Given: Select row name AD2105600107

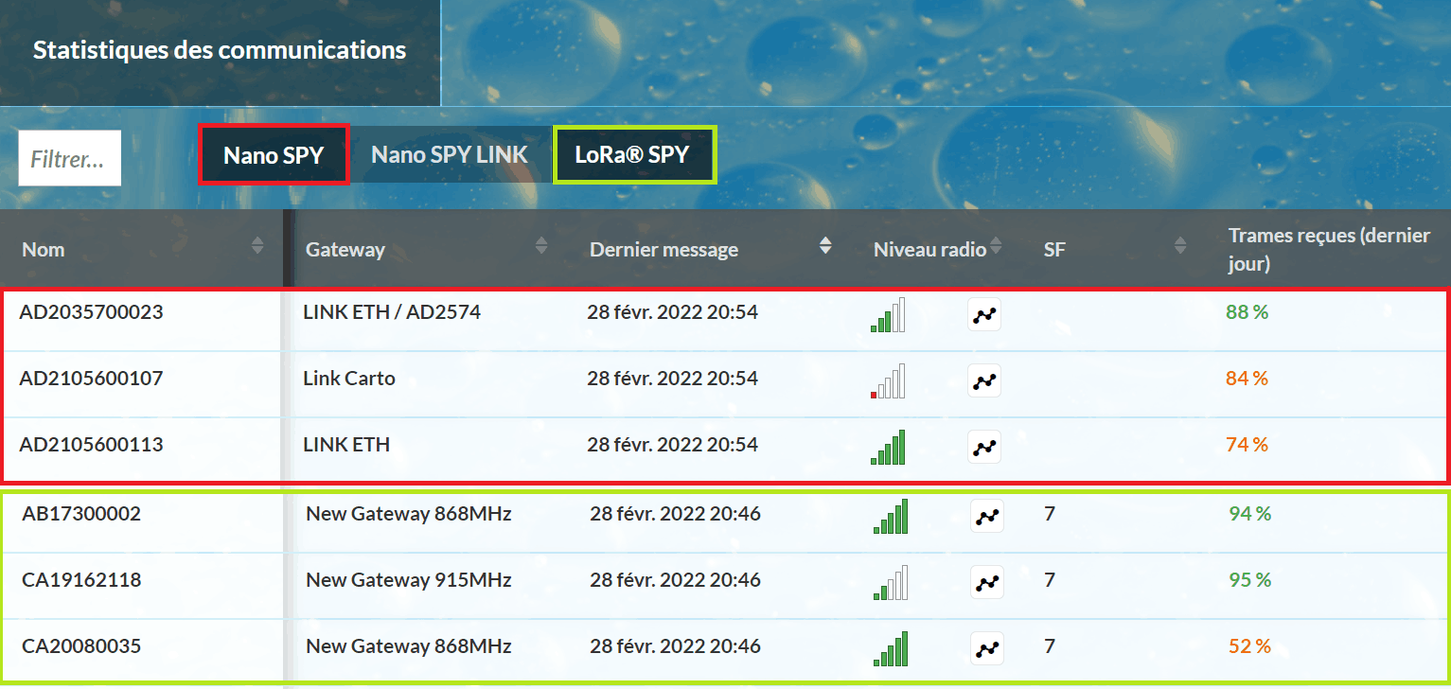Looking at the screenshot, I should click(x=91, y=379).
